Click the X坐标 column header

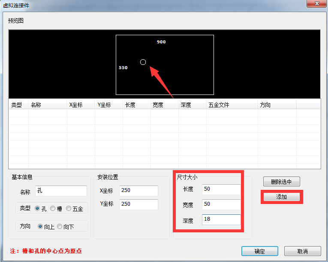coord(81,105)
